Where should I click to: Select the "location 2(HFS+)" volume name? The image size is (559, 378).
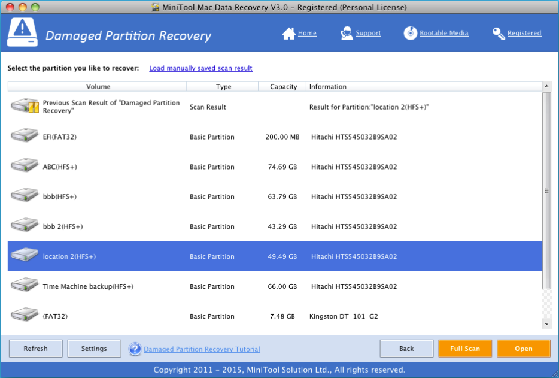point(69,256)
